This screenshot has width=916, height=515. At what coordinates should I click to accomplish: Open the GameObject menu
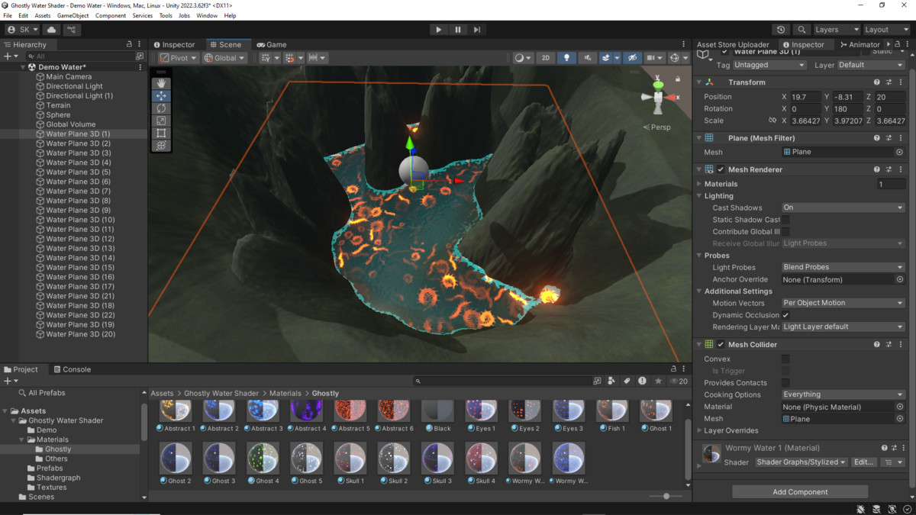coord(73,15)
